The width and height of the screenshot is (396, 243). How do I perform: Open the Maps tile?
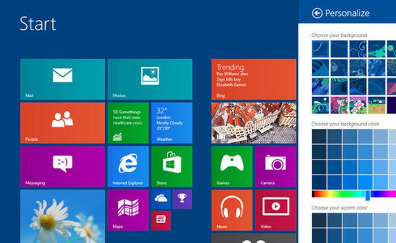(x=128, y=210)
